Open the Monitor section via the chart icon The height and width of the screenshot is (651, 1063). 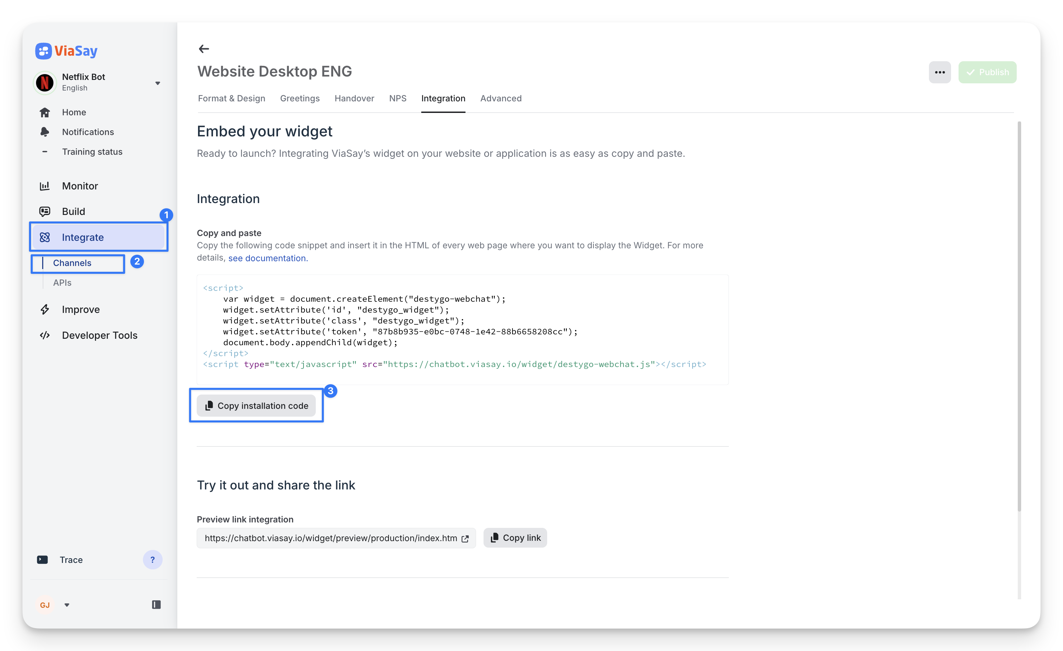coord(45,186)
